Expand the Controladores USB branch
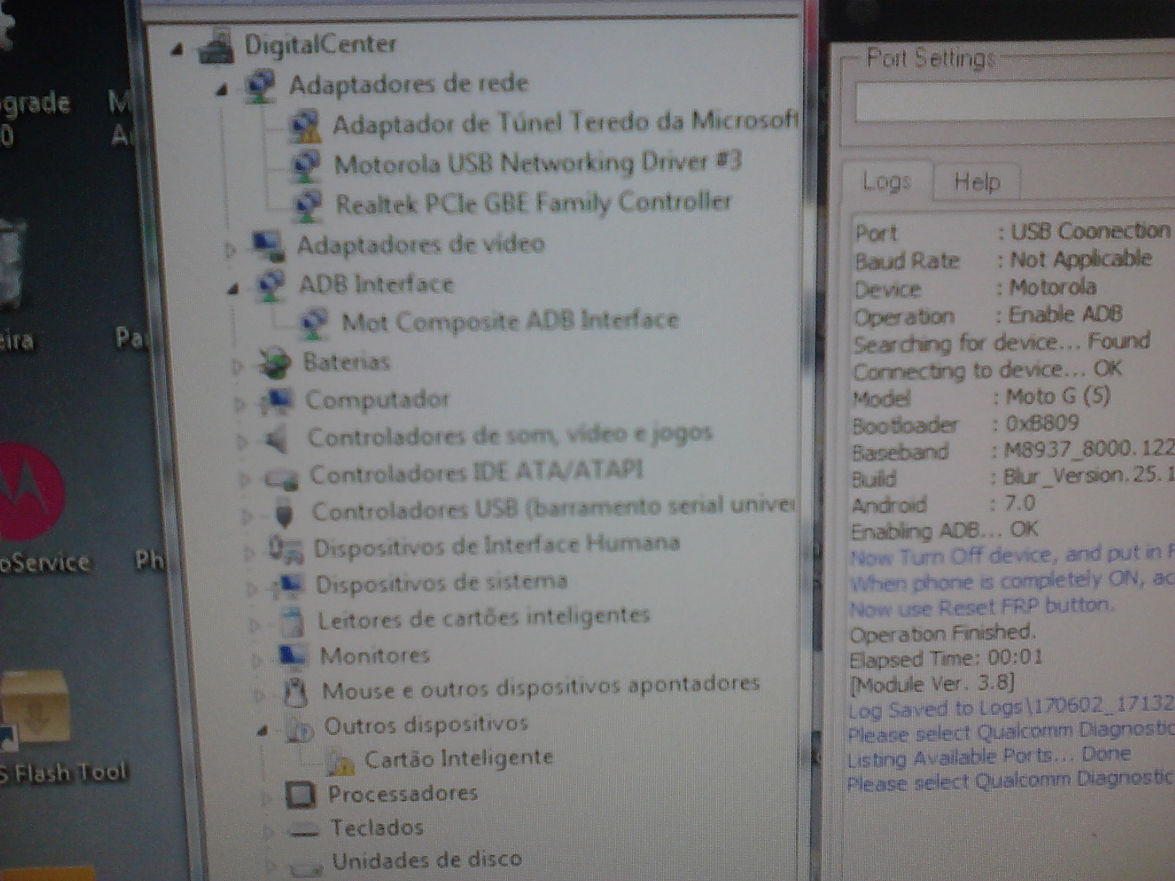Image resolution: width=1175 pixels, height=881 pixels. (247, 517)
